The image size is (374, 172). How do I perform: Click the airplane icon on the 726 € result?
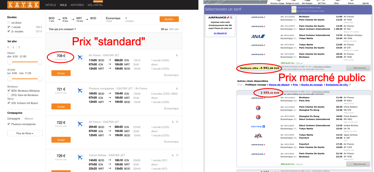[x=80, y=157]
